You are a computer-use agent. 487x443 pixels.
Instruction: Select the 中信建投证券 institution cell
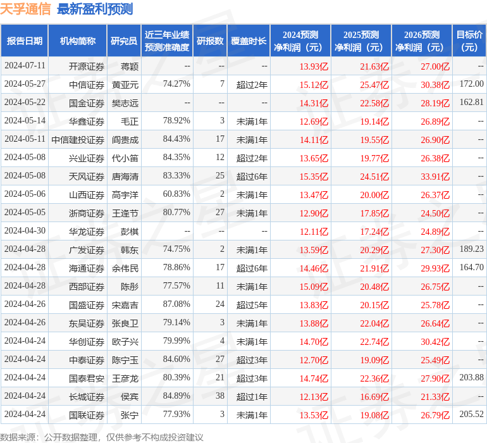point(78,140)
